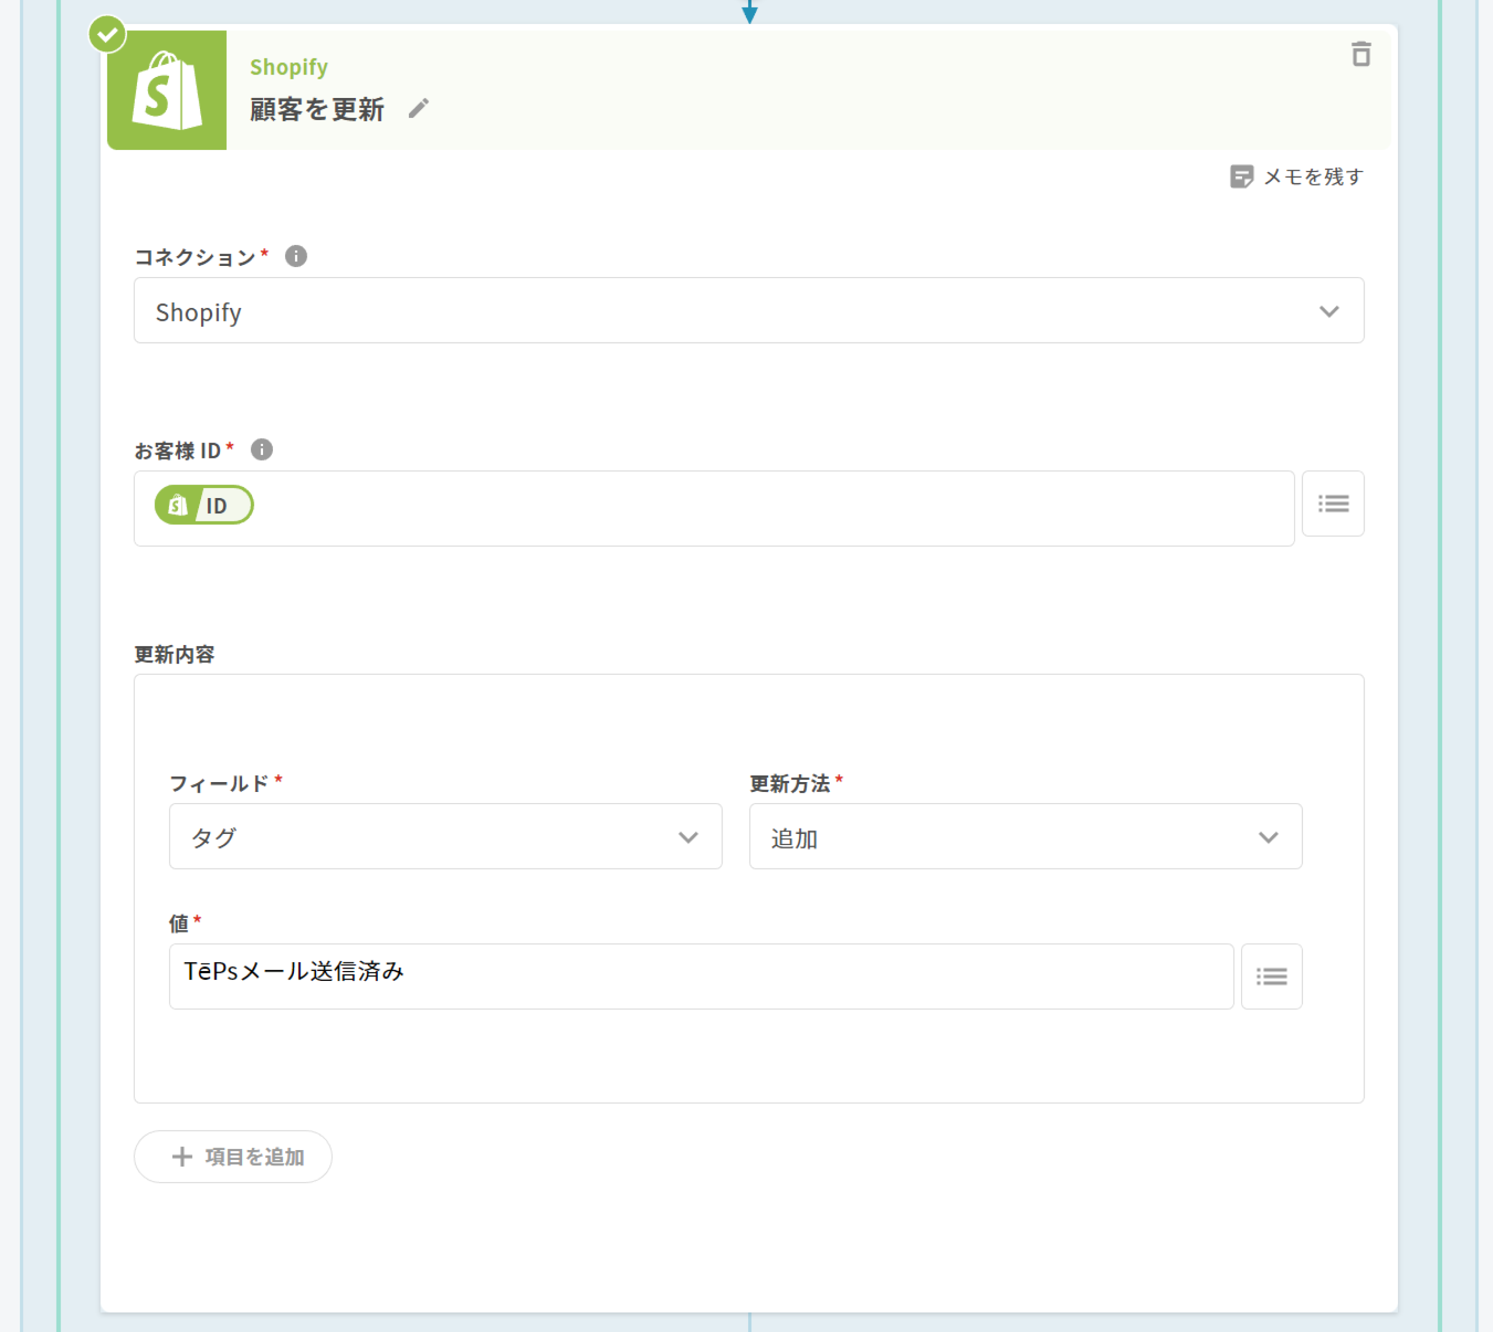
Task: Click plus icon in 項目を追加
Action: click(x=182, y=1156)
